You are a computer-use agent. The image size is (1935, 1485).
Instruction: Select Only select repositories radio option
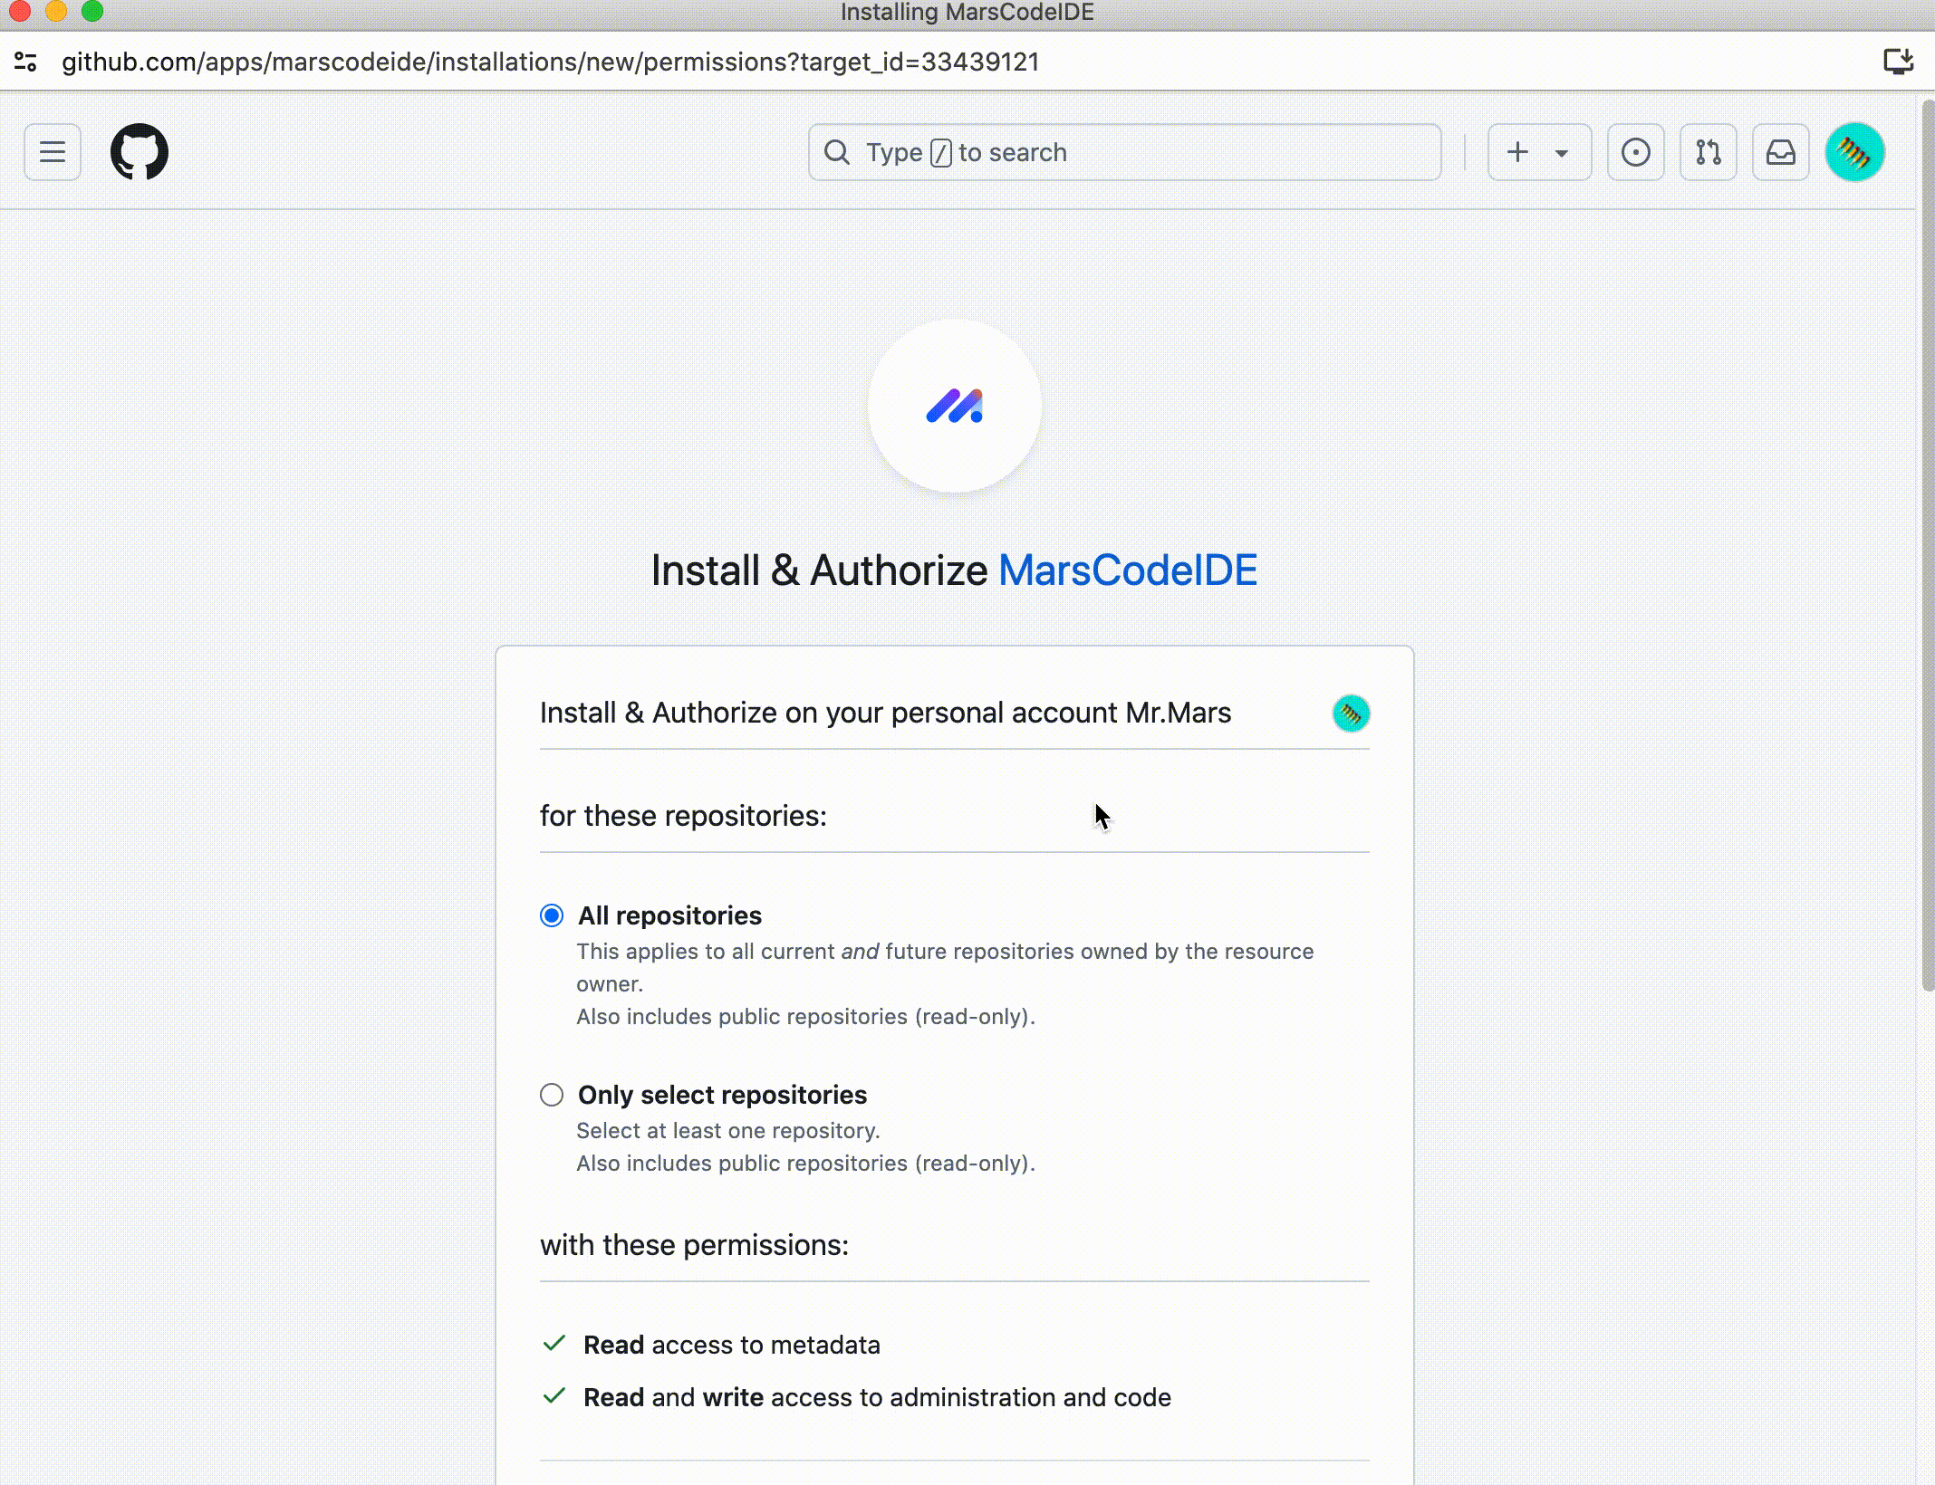[552, 1095]
